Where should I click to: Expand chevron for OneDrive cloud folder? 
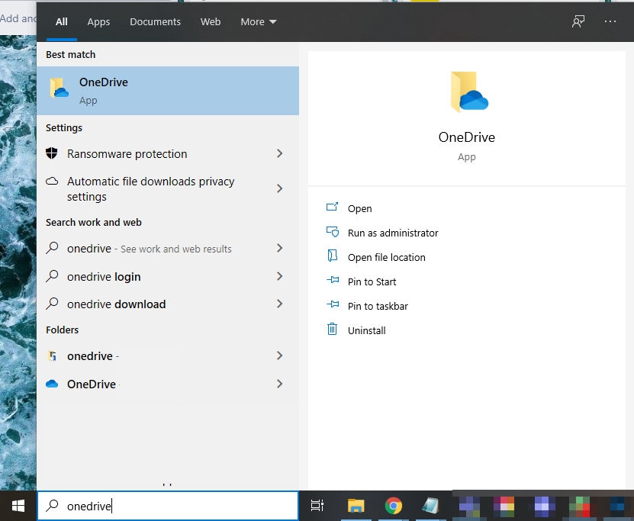[x=279, y=384]
